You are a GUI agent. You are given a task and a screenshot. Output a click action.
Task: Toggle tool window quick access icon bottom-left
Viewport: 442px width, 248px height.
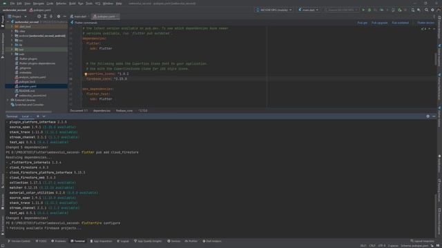click(x=3, y=245)
